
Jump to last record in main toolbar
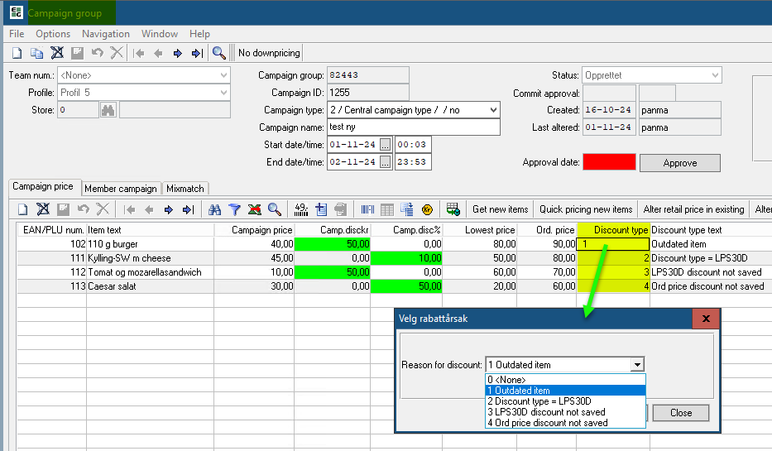point(196,53)
